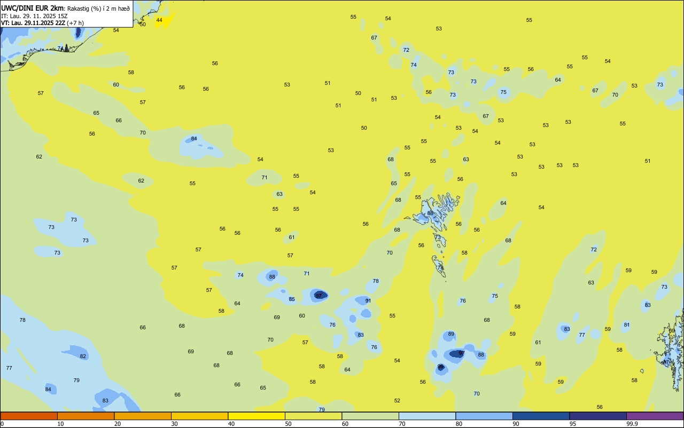Click the light blue 70–80 legend swatch
This screenshot has height=428, width=684.
[427, 416]
